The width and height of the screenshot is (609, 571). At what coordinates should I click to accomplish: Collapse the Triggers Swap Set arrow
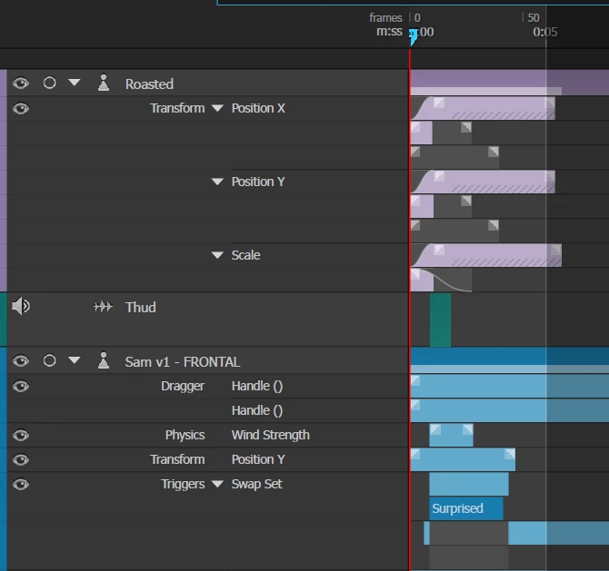[217, 484]
